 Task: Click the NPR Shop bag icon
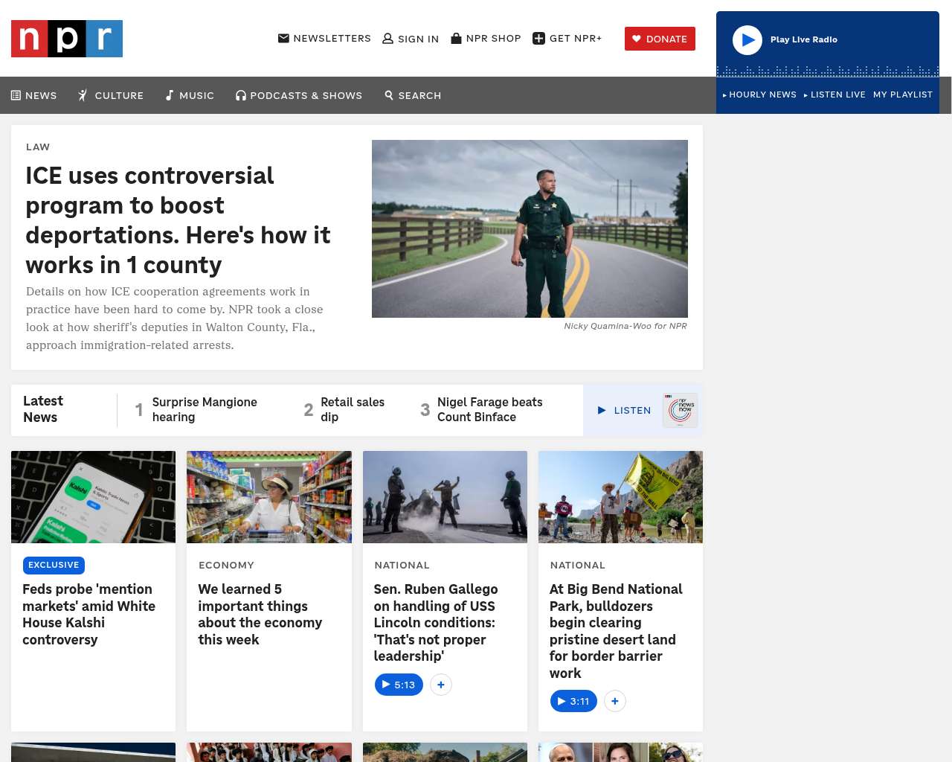(457, 38)
